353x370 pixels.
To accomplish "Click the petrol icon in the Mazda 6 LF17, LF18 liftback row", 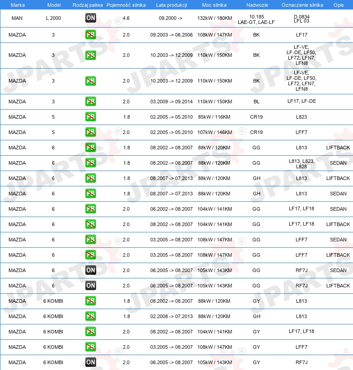I will click(x=91, y=224).
